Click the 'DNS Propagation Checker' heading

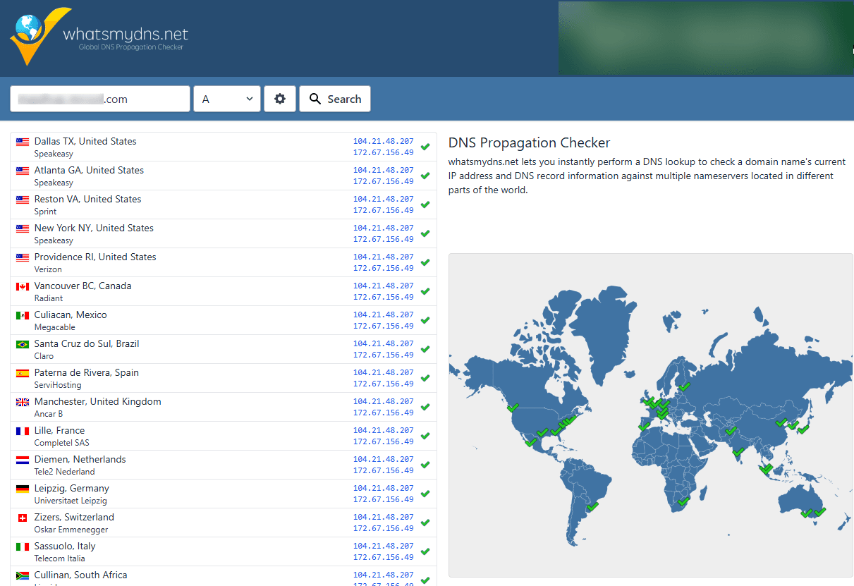click(529, 142)
